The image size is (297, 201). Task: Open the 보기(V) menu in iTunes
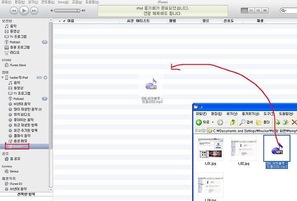point(33,2)
